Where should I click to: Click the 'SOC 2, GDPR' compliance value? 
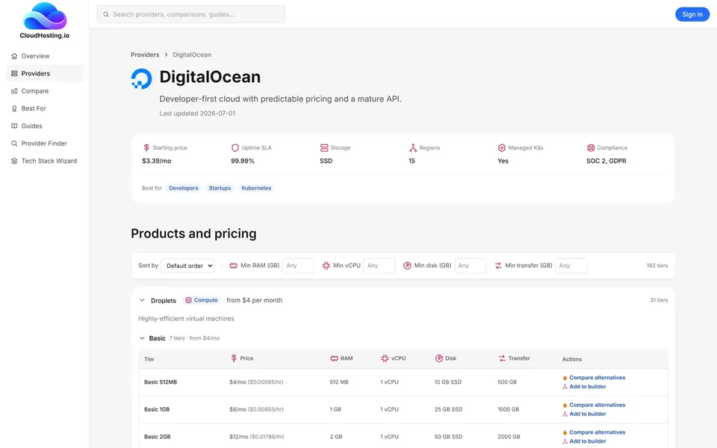(606, 161)
